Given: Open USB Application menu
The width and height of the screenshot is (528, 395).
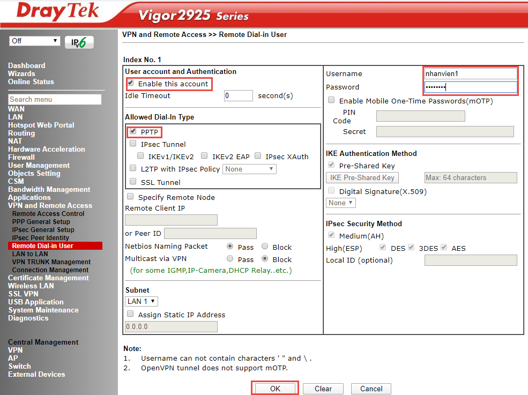Looking at the screenshot, I should coord(36,302).
